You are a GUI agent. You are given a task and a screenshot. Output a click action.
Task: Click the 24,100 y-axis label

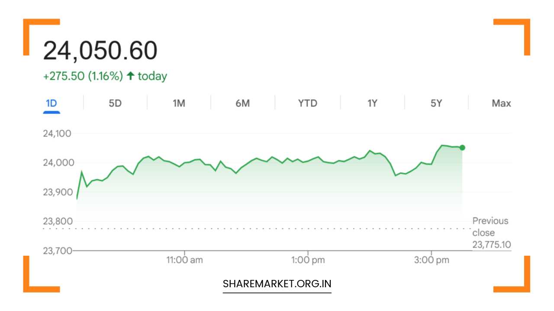click(57, 133)
